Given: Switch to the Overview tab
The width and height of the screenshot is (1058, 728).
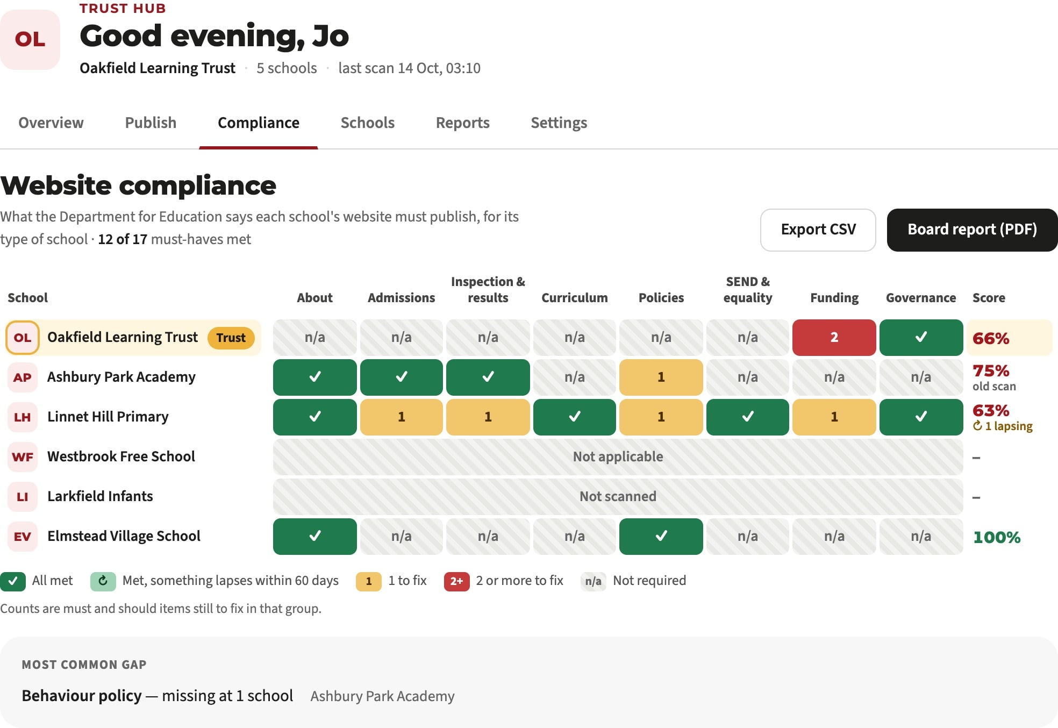Looking at the screenshot, I should click(51, 123).
